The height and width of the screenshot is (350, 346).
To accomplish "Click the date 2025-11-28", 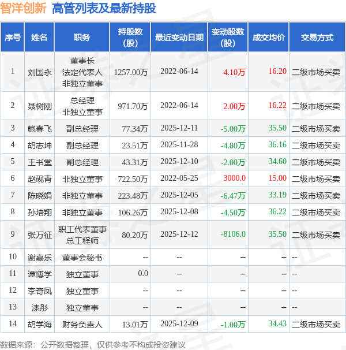I will point(179,144).
